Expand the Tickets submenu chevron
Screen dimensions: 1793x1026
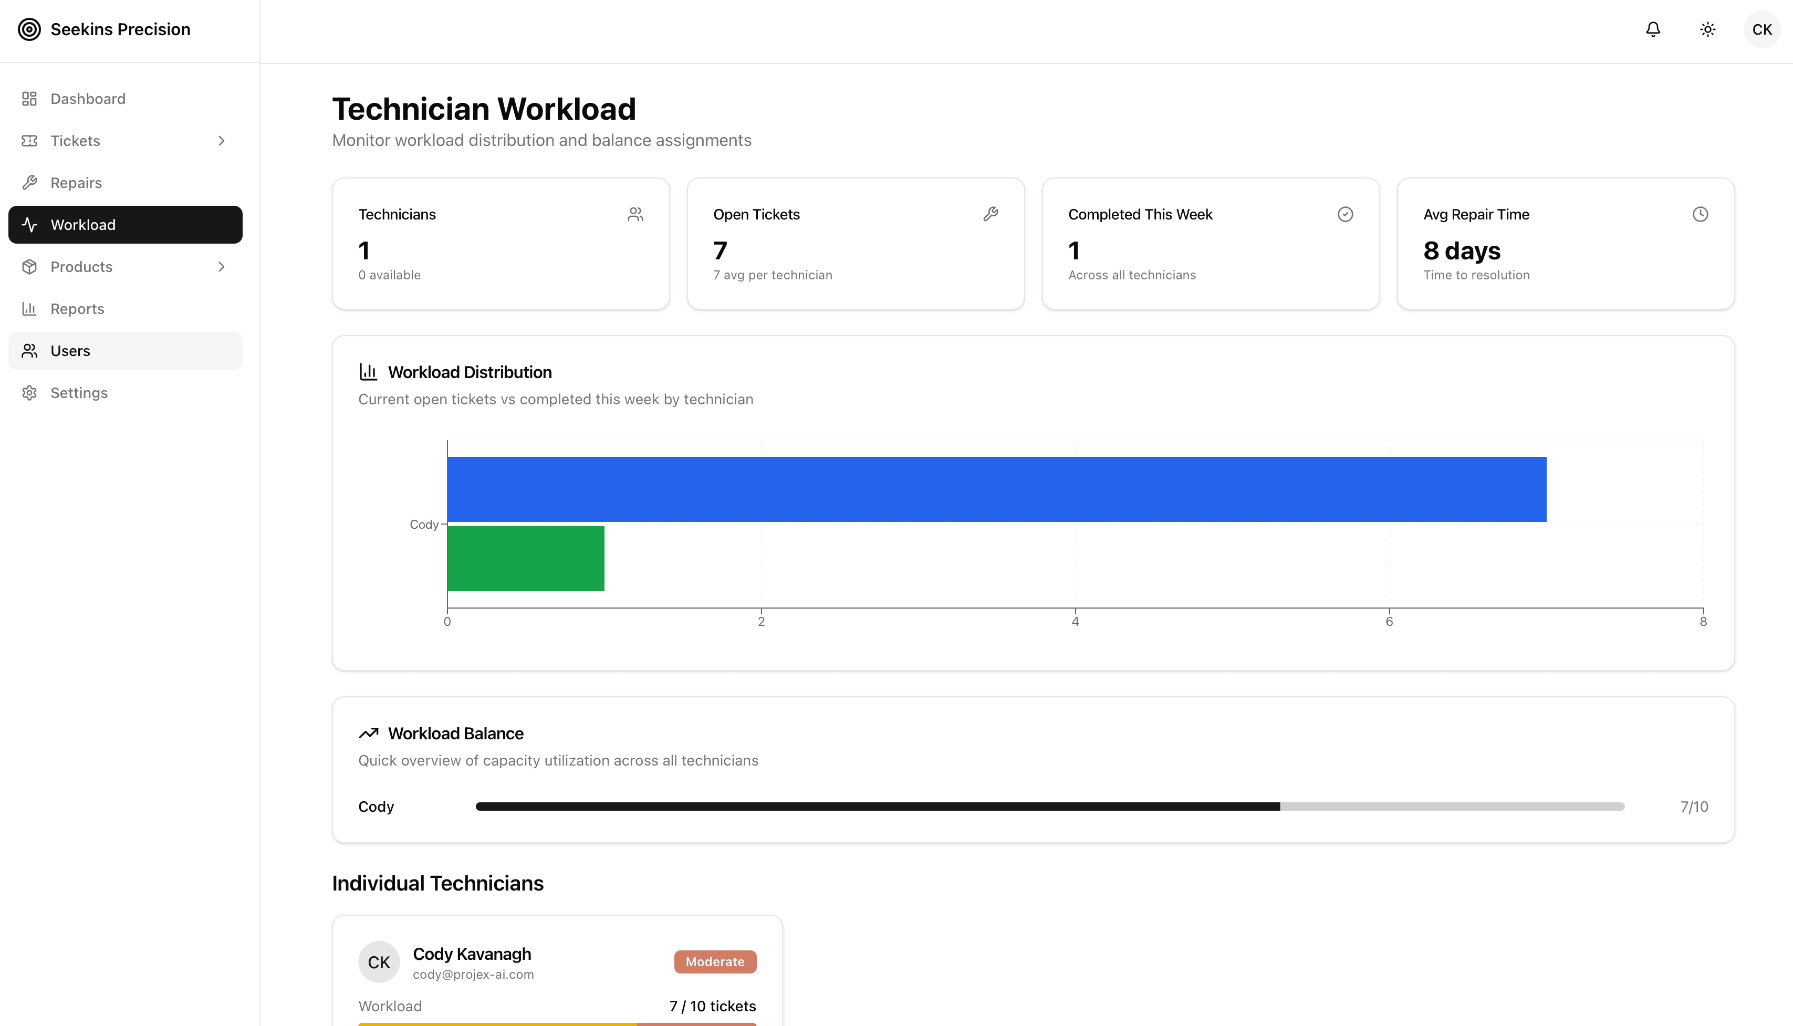tap(221, 141)
